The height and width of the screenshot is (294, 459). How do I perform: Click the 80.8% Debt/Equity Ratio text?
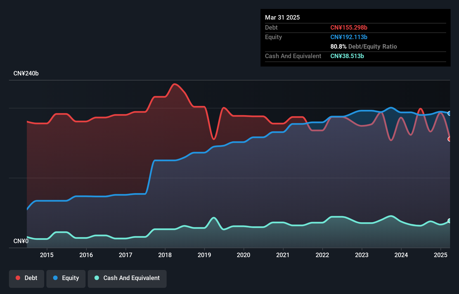point(364,46)
